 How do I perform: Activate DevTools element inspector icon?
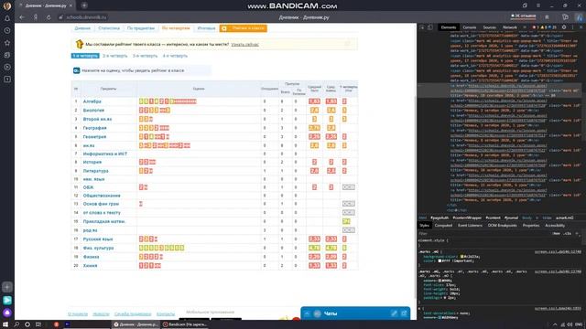point(422,27)
